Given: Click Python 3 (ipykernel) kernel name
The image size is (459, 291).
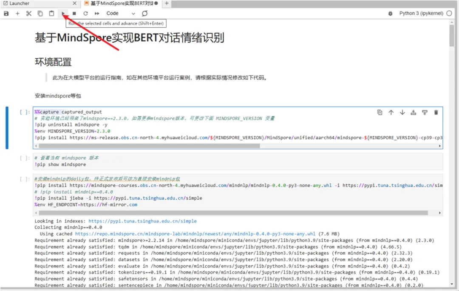Looking at the screenshot, I should click(x=421, y=14).
